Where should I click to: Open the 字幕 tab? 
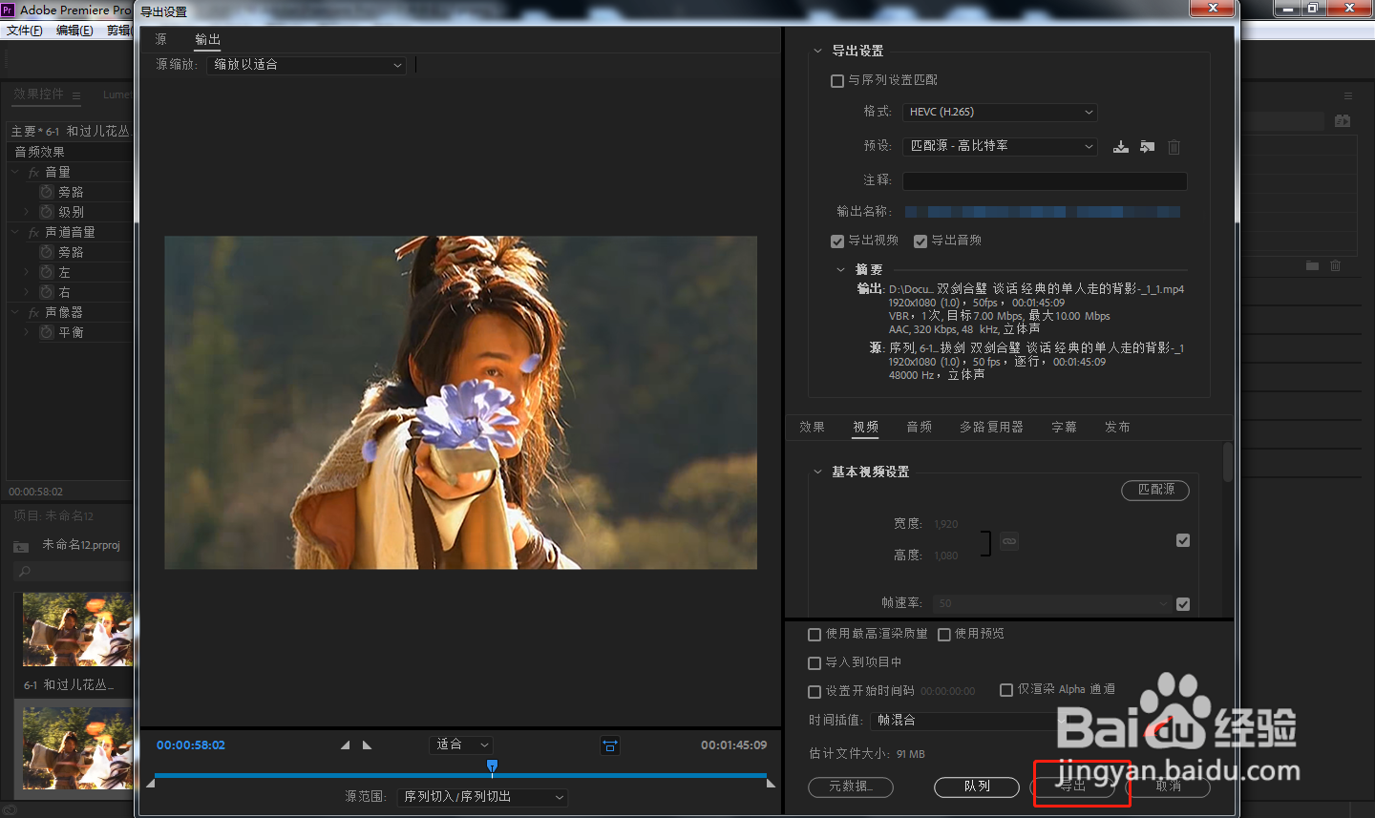(1064, 428)
